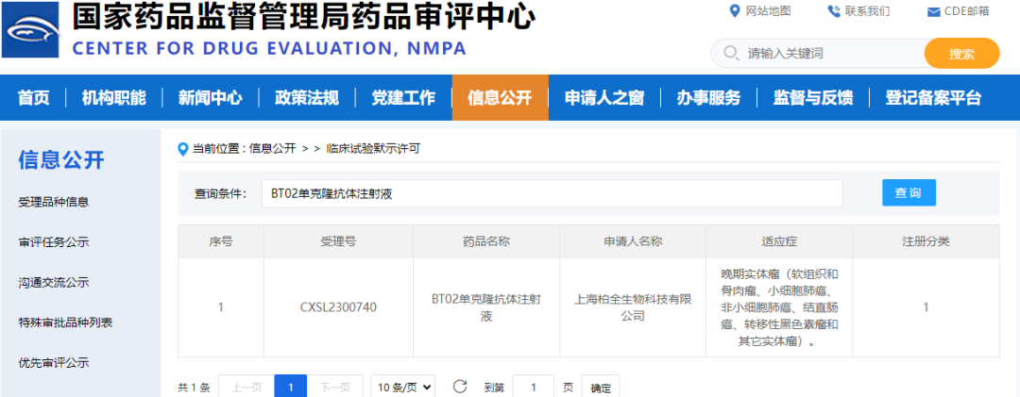Click the 受理号 column header

[x=338, y=241]
